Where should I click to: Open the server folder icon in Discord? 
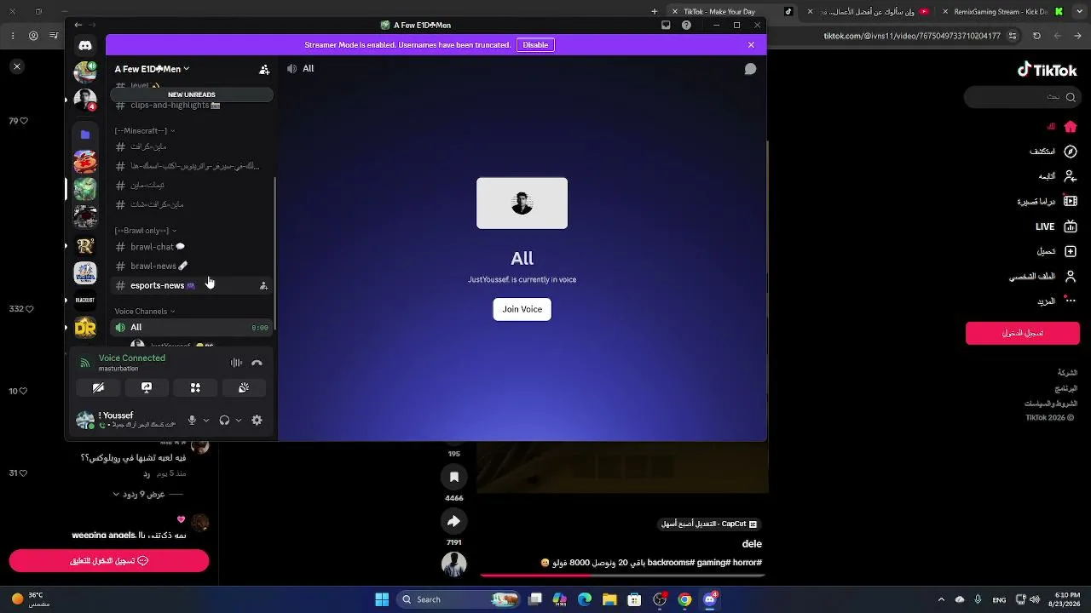[x=85, y=135]
